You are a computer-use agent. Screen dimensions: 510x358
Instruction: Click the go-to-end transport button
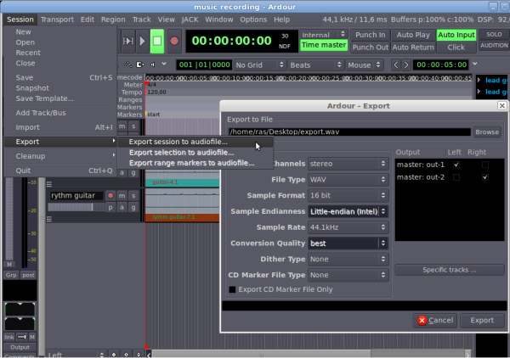(128, 41)
